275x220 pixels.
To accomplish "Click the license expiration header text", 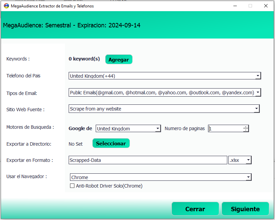I will (72, 25).
